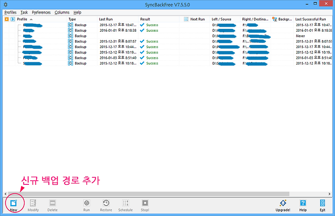Click backup type icon in 8:18:38 row

[71, 30]
